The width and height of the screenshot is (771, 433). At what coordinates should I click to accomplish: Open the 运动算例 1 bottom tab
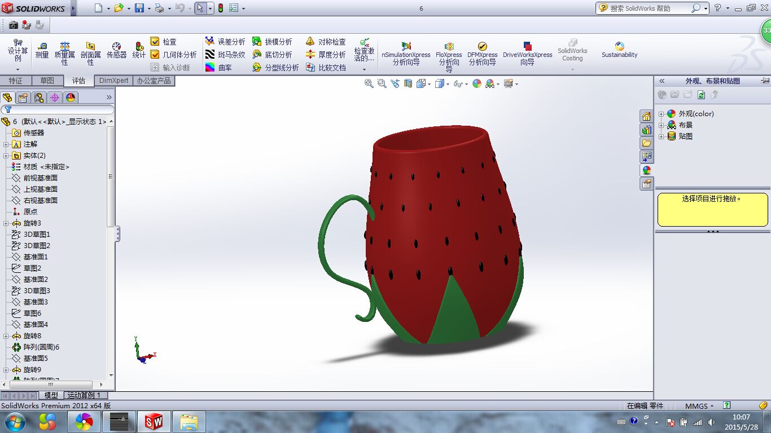[84, 395]
